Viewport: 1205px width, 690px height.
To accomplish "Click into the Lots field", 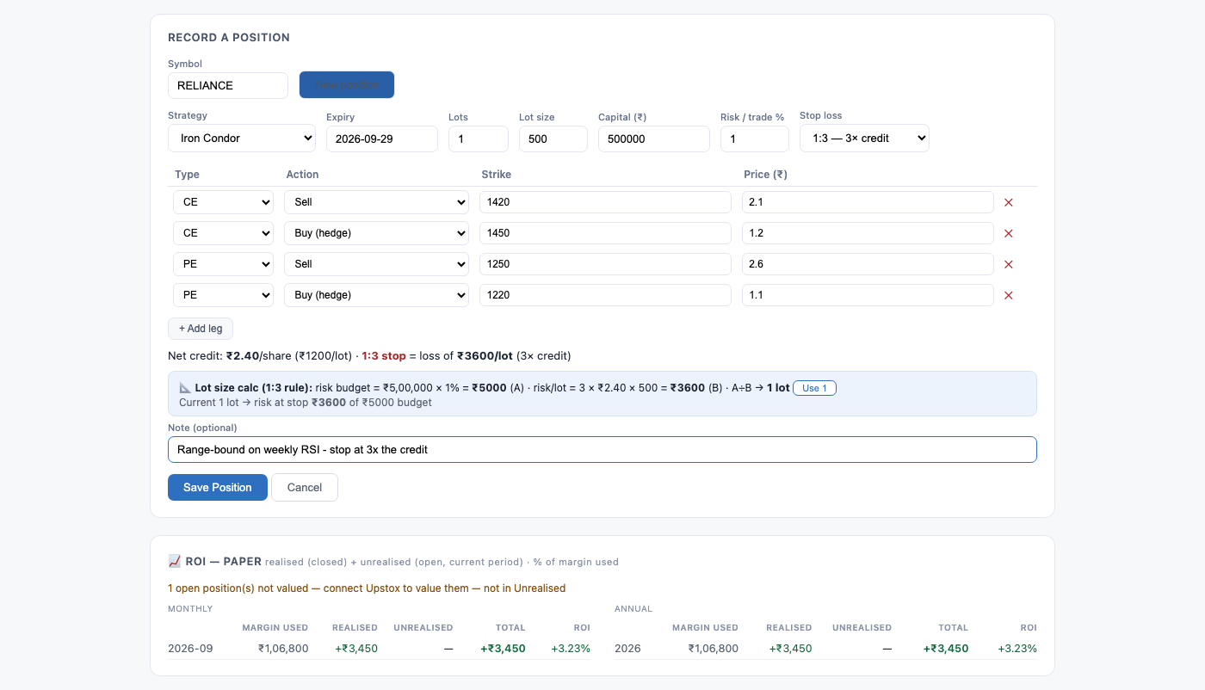I will pyautogui.click(x=479, y=139).
